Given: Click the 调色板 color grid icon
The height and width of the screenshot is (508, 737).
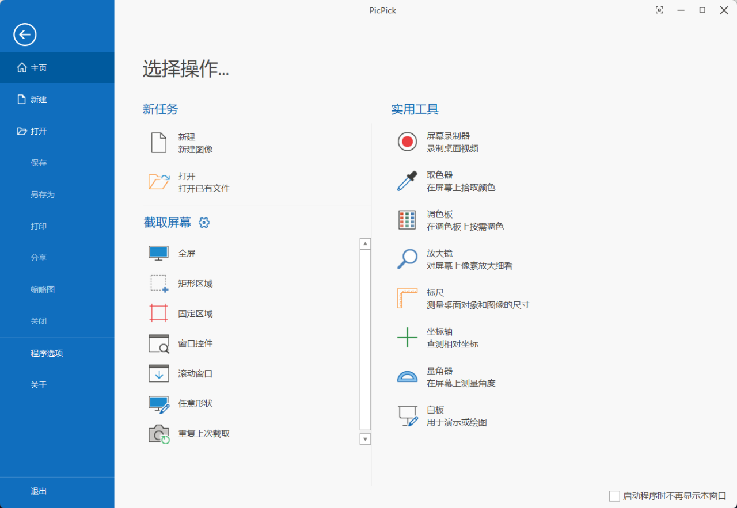Looking at the screenshot, I should point(407,220).
